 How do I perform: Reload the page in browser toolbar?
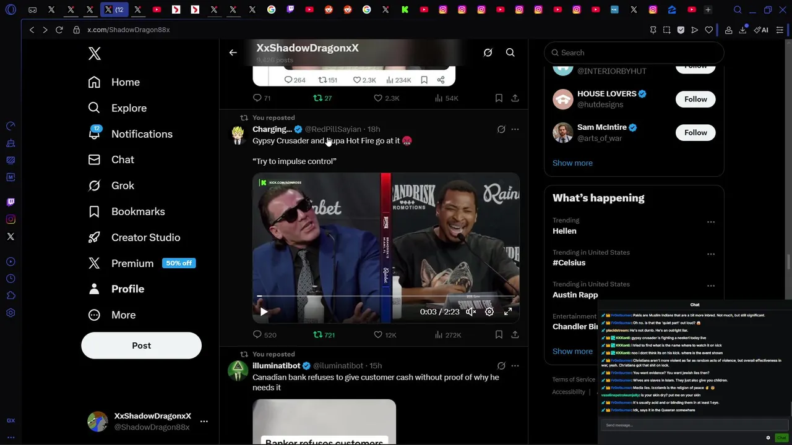[59, 30]
